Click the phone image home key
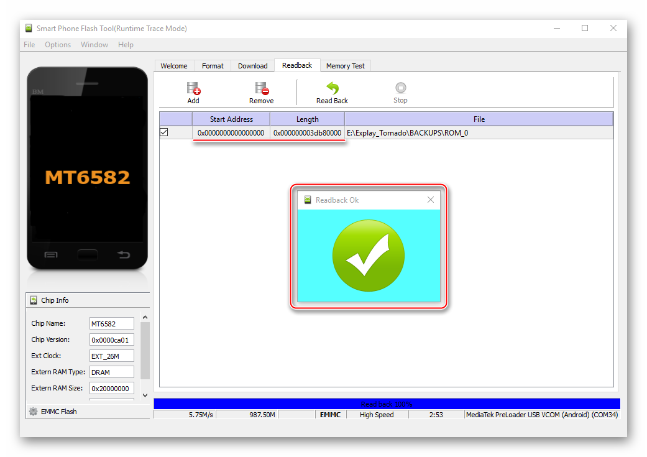 tap(87, 255)
